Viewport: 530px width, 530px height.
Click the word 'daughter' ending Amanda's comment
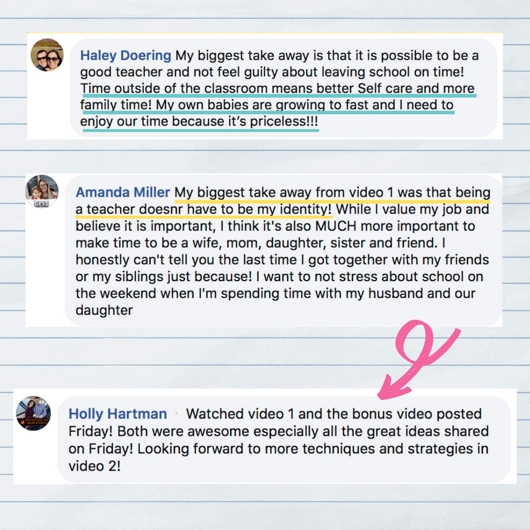104,310
